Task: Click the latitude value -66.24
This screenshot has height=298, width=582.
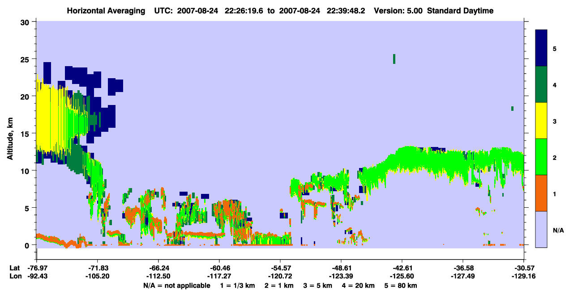Action: [158, 268]
